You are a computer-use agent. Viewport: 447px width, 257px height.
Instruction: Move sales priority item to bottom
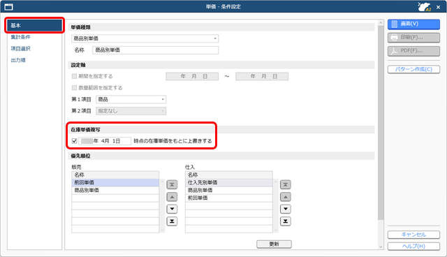click(172, 221)
